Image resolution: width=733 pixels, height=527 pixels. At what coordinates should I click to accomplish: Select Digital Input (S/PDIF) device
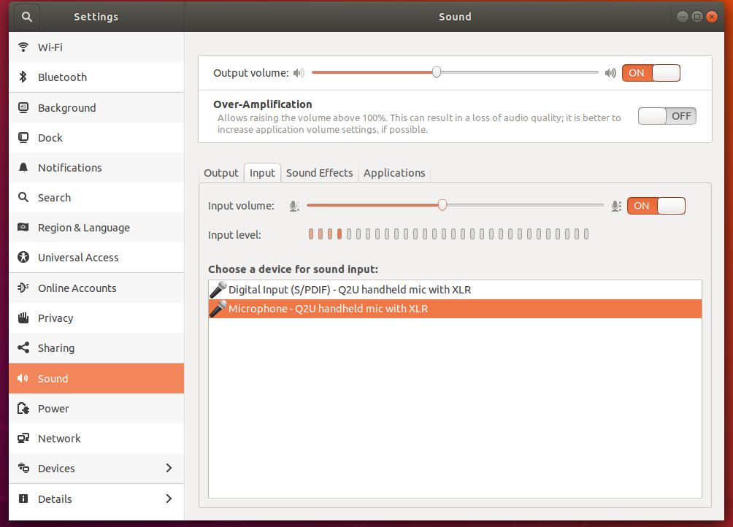pos(350,290)
